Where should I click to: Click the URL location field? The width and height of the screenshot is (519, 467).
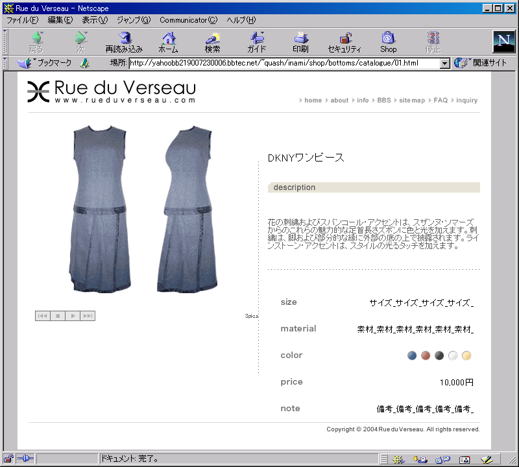coord(285,63)
